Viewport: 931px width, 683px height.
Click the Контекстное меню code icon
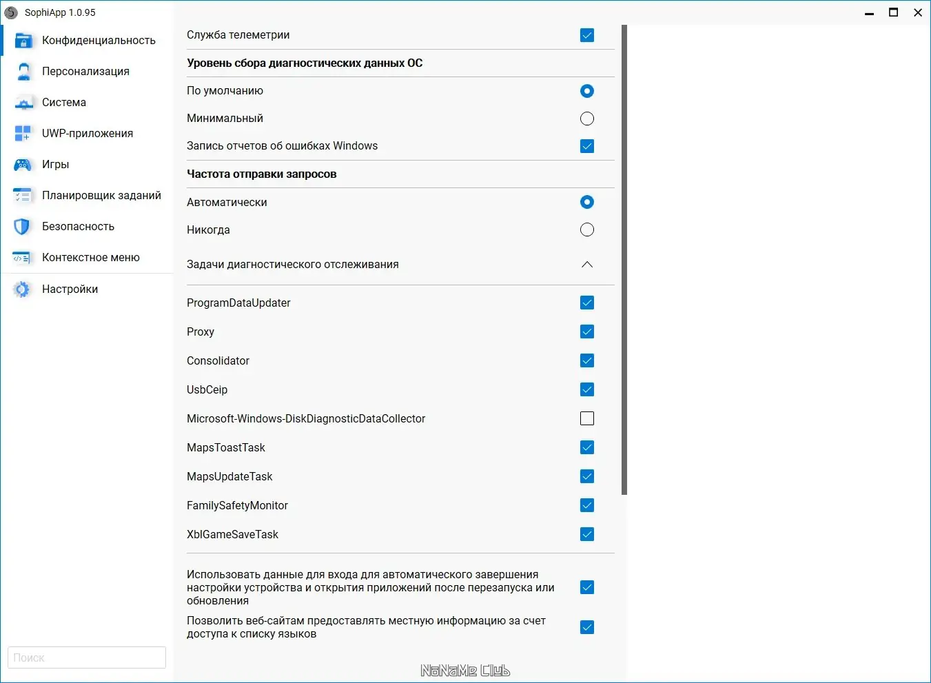(x=23, y=258)
